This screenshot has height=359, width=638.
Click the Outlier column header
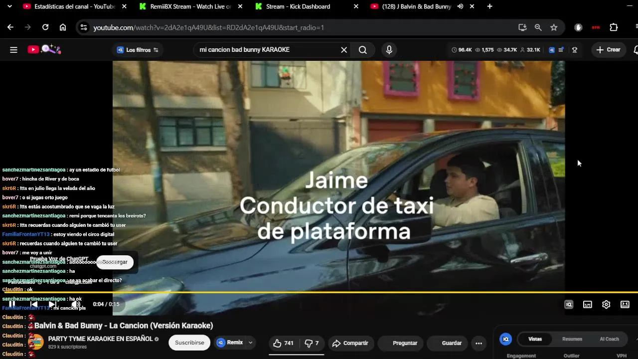point(571,356)
